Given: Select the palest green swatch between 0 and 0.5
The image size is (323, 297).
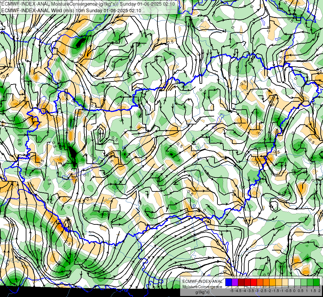Looking at the screenshot, I should pos(298,282).
